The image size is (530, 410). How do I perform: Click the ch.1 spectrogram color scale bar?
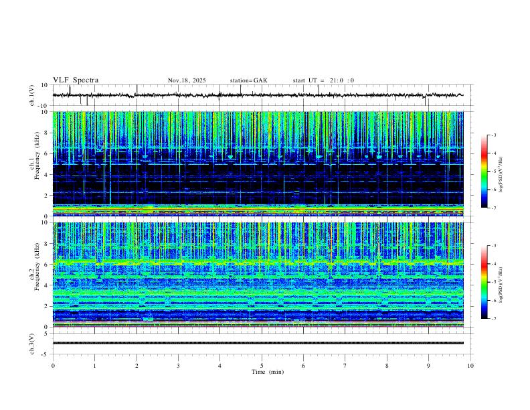(x=484, y=172)
